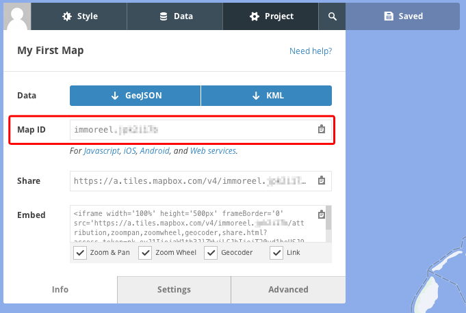Click the Embed code text area
The width and height of the screenshot is (466, 313).
click(x=198, y=224)
